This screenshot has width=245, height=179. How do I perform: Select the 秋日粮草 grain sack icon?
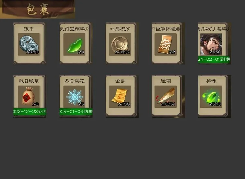(x=29, y=96)
